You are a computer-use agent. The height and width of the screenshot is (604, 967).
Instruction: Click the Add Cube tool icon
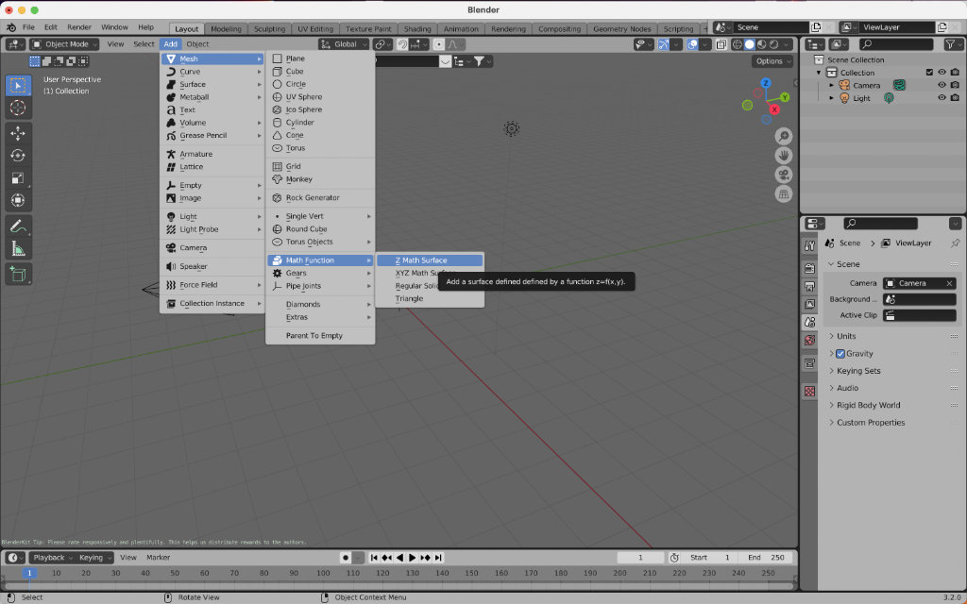point(18,275)
